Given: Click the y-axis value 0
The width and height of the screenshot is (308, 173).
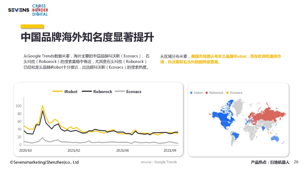Looking at the screenshot, I should [21, 145].
